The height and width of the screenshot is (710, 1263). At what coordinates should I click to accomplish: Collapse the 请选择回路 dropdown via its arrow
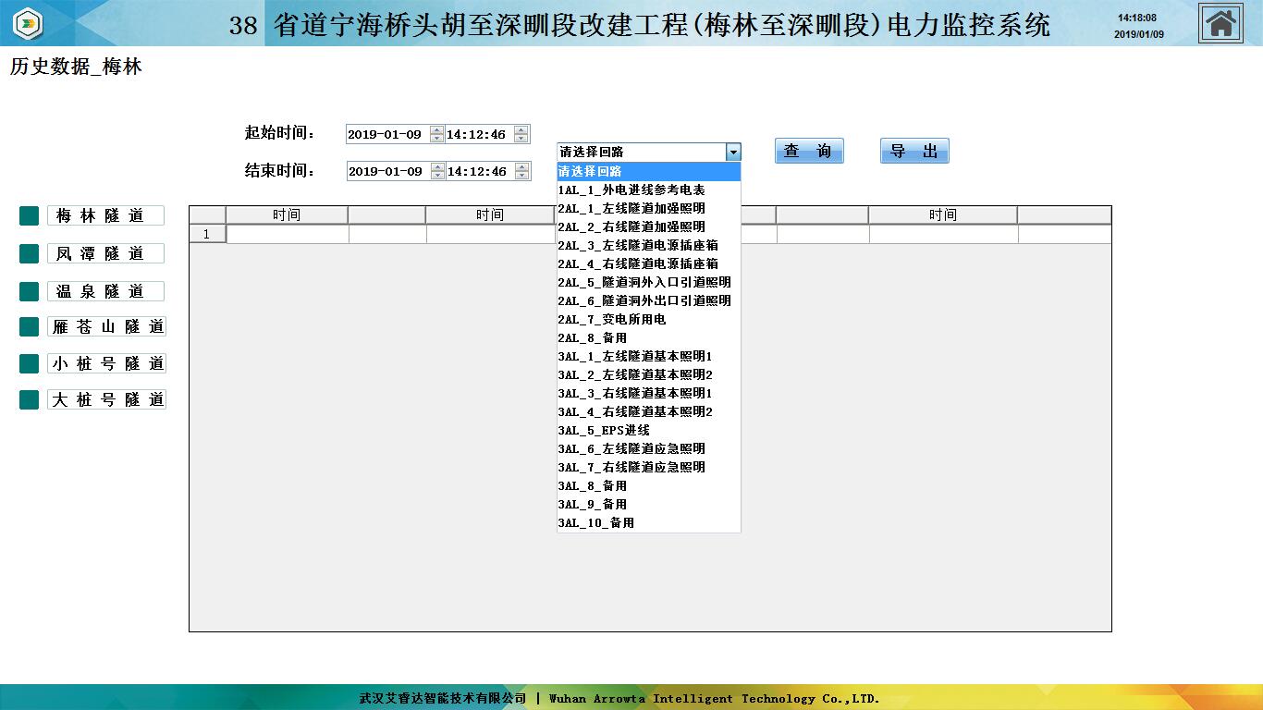tap(733, 153)
